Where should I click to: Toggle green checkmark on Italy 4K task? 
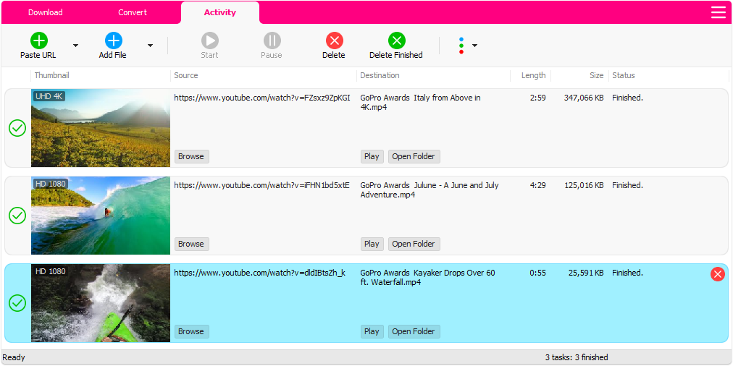[x=17, y=128]
